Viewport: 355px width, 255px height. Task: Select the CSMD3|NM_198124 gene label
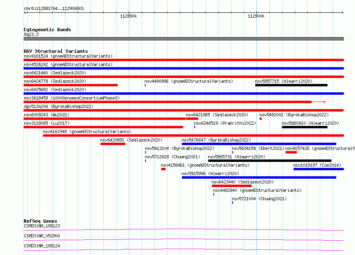(42, 246)
